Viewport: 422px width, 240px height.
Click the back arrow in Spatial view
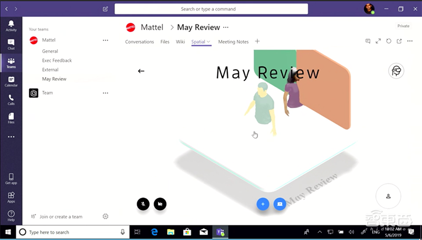pos(141,71)
